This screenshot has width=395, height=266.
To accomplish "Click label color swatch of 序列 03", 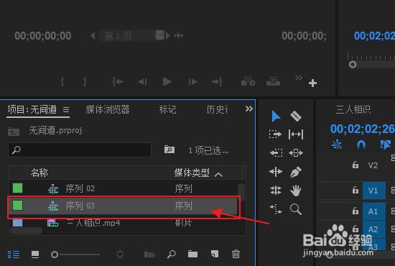I will pyautogui.click(x=18, y=205).
